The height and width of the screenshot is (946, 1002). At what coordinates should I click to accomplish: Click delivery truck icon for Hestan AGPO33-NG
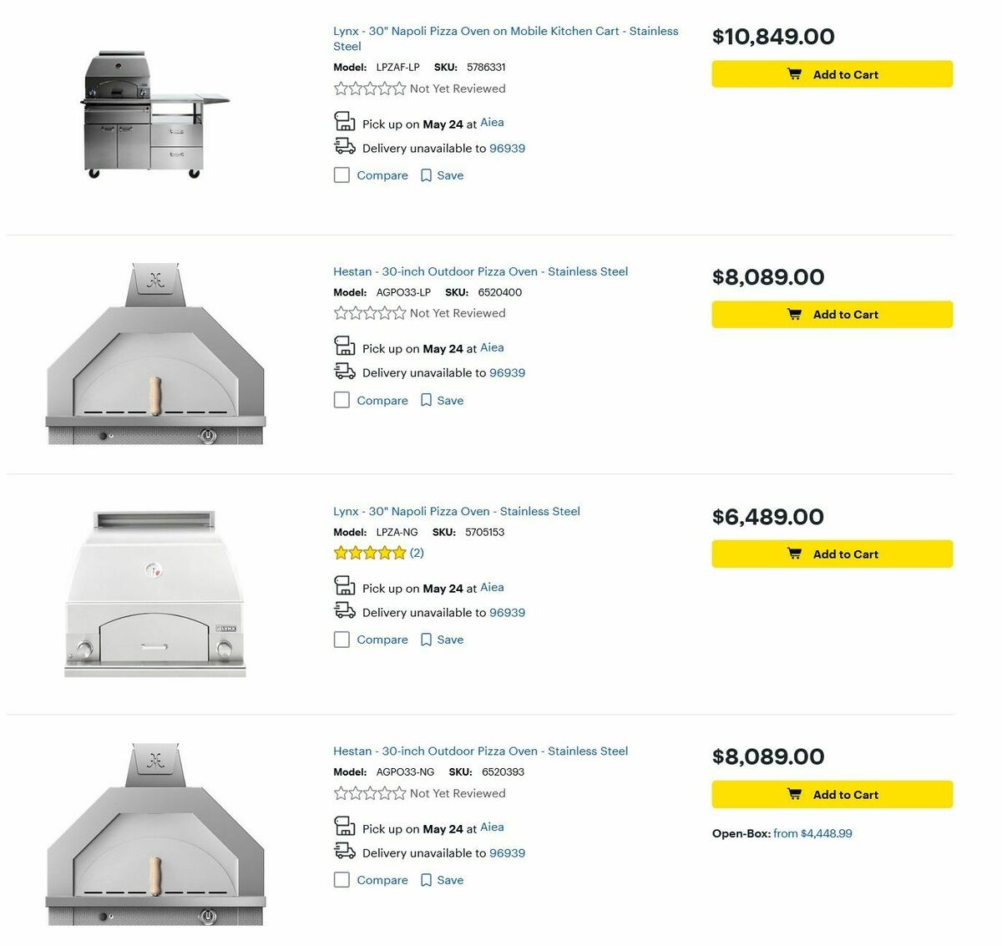(x=345, y=852)
